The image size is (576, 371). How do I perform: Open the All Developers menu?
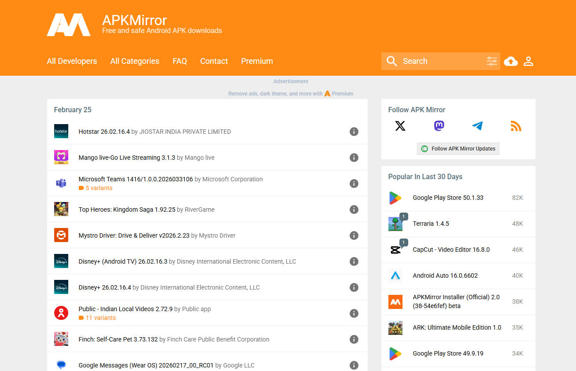click(x=72, y=61)
